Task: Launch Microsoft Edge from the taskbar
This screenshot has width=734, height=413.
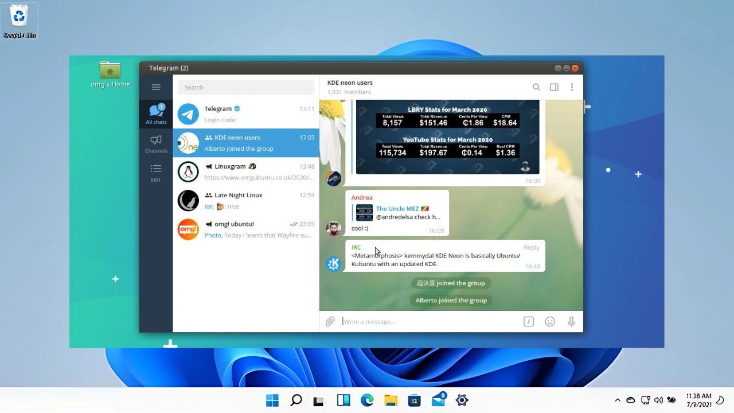Action: click(x=367, y=400)
